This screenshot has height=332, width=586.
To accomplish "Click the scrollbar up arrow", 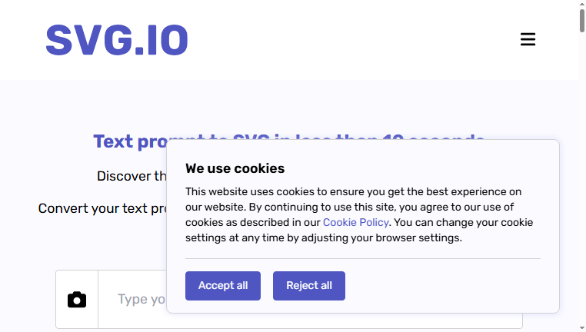I will [x=582, y=4].
